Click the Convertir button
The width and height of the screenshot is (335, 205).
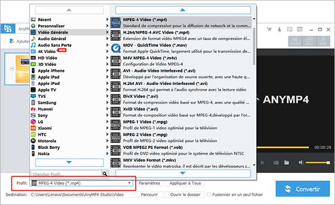click(303, 189)
